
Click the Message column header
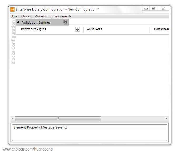(48, 127)
